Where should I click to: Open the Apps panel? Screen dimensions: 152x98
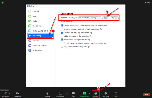pyautogui.click(x=116, y=94)
